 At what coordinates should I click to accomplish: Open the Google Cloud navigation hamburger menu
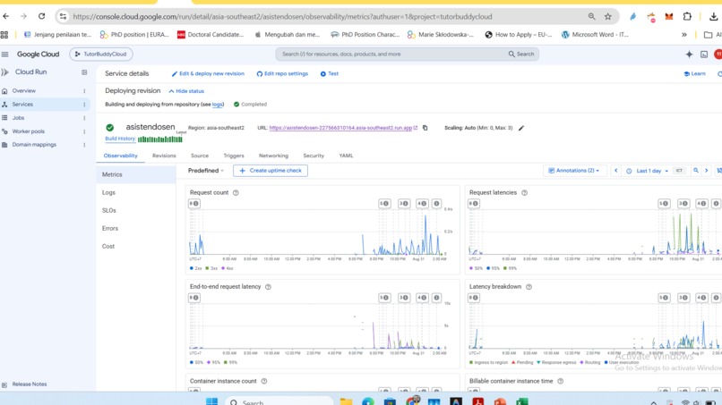click(x=5, y=55)
